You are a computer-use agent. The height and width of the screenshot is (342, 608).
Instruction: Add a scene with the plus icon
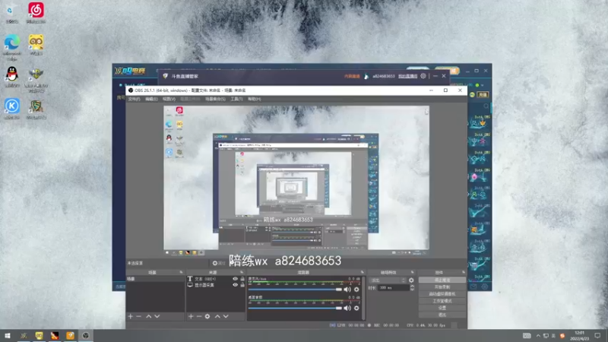coord(130,316)
